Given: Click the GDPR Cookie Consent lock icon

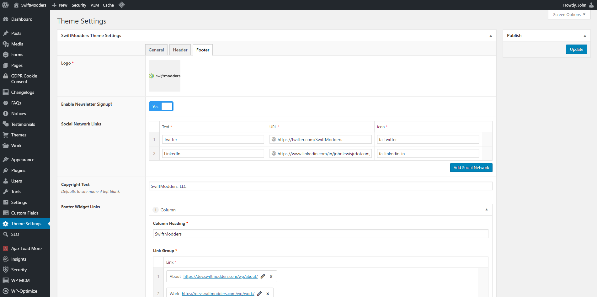Looking at the screenshot, I should 6,76.
